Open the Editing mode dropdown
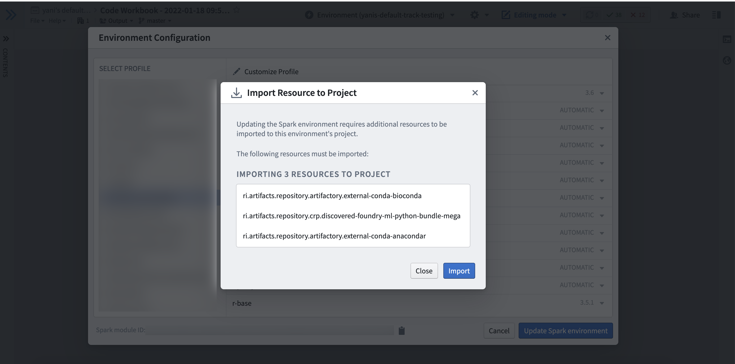 tap(534, 15)
